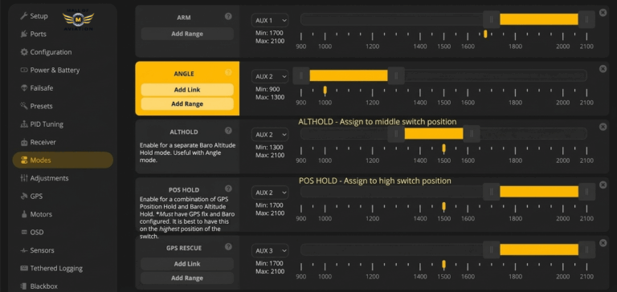Screen dimensions: 617x292
Task: Open ANGLE channel dropdown showing AUX 2
Action: pyautogui.click(x=270, y=77)
